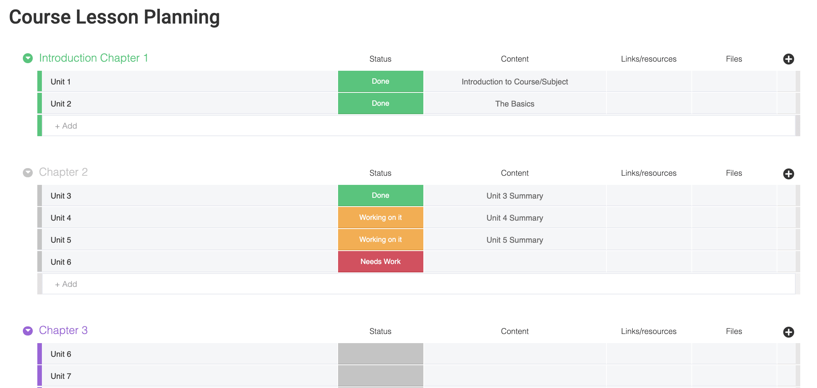Open Unit 2 Done status cell
Image resolution: width=817 pixels, height=388 pixels.
(381, 103)
